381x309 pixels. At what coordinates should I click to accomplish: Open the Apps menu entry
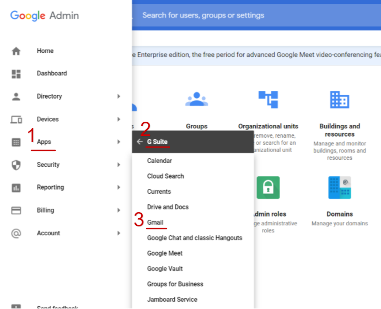pyautogui.click(x=44, y=142)
